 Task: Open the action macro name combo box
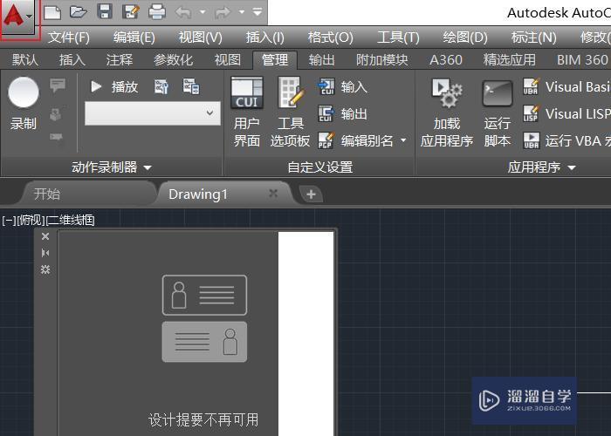(153, 113)
